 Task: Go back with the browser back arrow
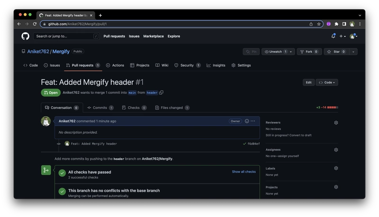coord(19,24)
